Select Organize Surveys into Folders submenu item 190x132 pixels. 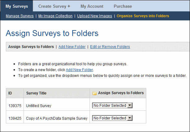click(x=143, y=16)
